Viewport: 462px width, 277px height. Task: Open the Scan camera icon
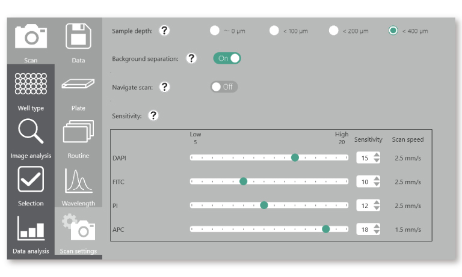(31, 37)
